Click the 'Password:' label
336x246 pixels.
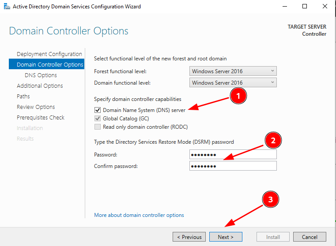pos(106,155)
